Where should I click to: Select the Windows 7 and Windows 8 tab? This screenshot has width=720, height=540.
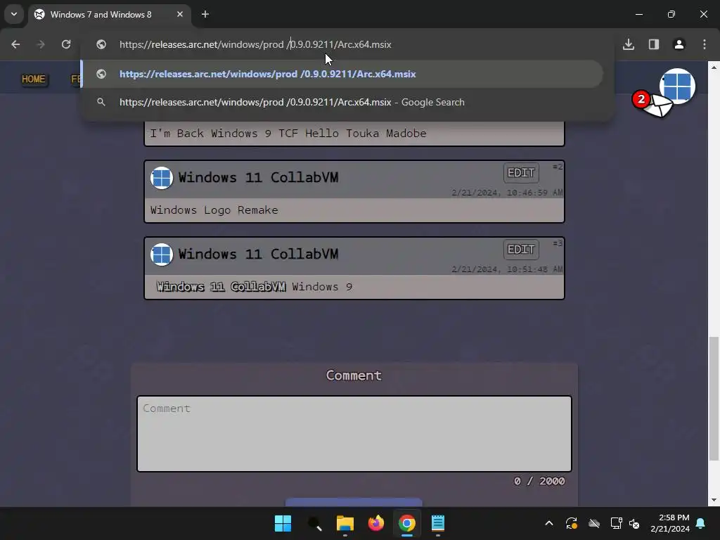109,15
